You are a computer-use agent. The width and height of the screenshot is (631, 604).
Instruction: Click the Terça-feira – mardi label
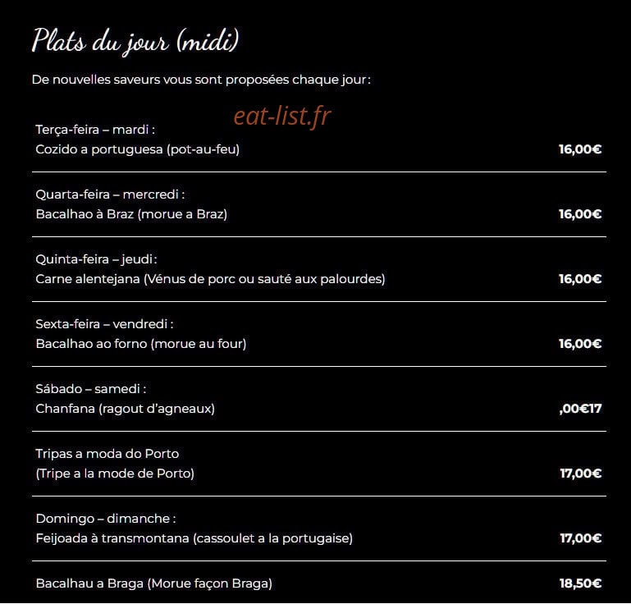[x=95, y=130]
